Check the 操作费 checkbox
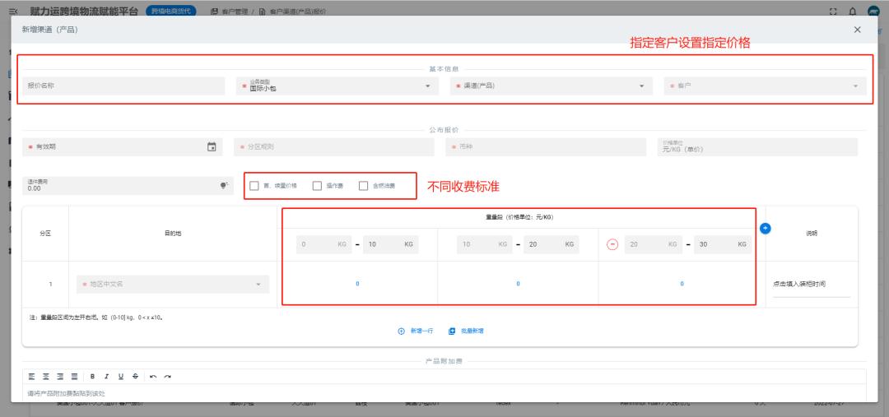The image size is (889, 417). tap(317, 185)
